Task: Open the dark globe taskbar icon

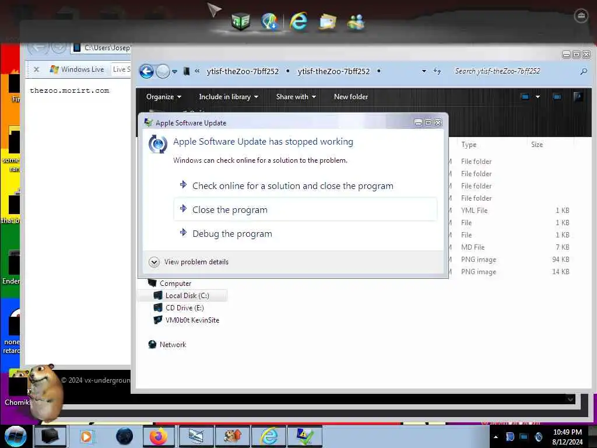Action: coord(125,436)
